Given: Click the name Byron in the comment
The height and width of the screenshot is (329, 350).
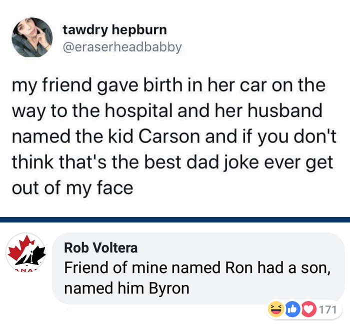Looking at the screenshot, I should (x=169, y=288).
